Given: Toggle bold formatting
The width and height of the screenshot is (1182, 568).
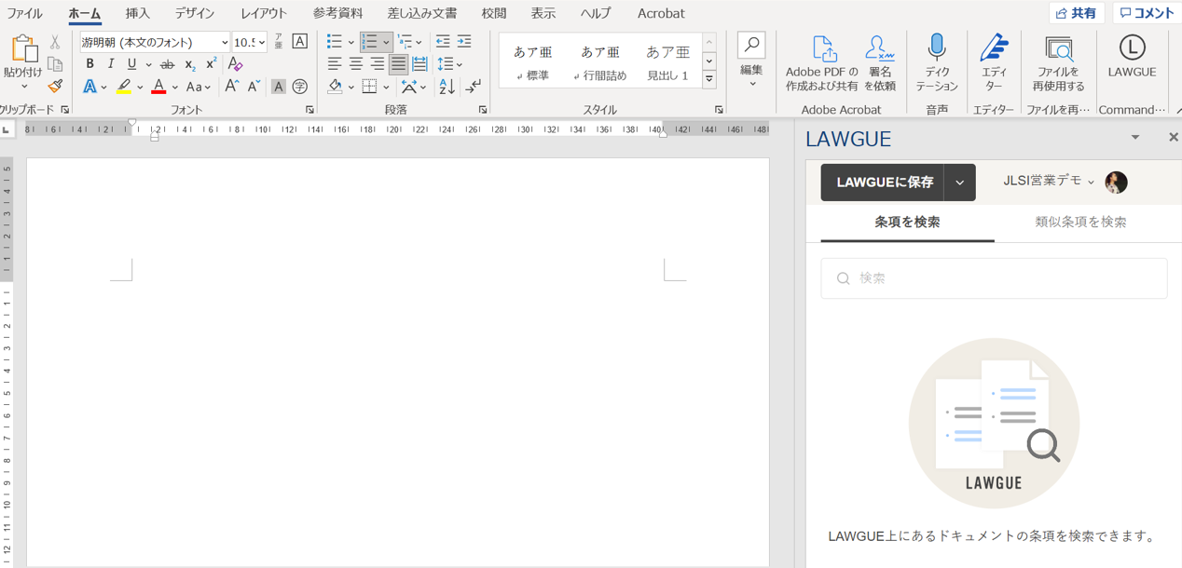Looking at the screenshot, I should coord(89,64).
